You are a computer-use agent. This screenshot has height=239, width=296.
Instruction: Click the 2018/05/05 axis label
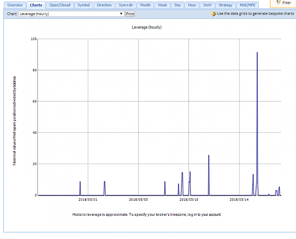pos(138,200)
